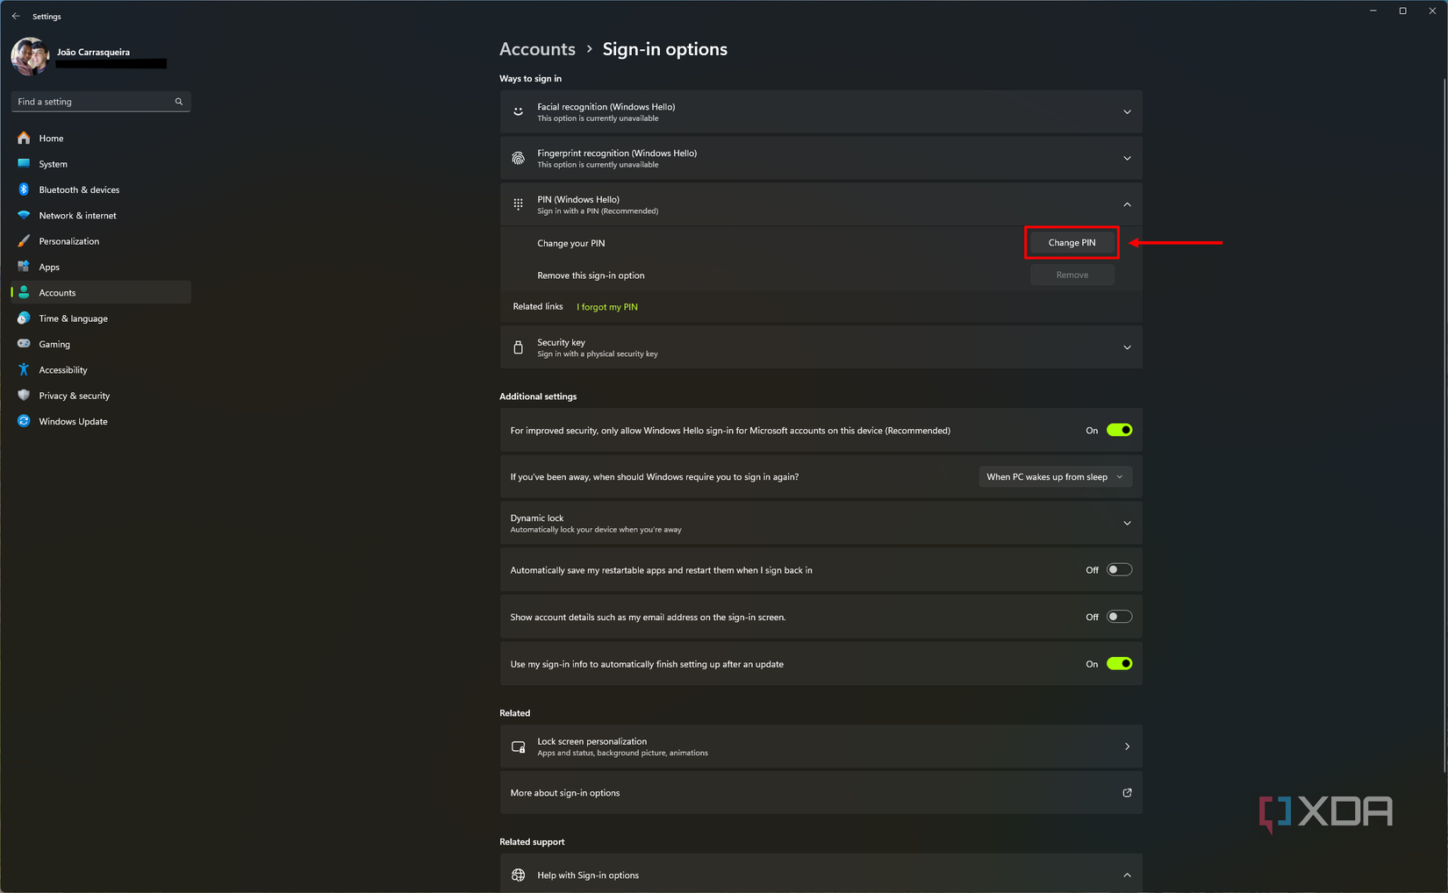1448x893 pixels.
Task: Turn on show account details toggle
Action: tap(1119, 617)
